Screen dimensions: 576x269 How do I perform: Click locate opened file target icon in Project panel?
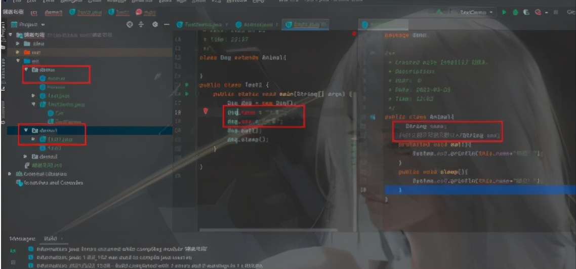coord(129,25)
